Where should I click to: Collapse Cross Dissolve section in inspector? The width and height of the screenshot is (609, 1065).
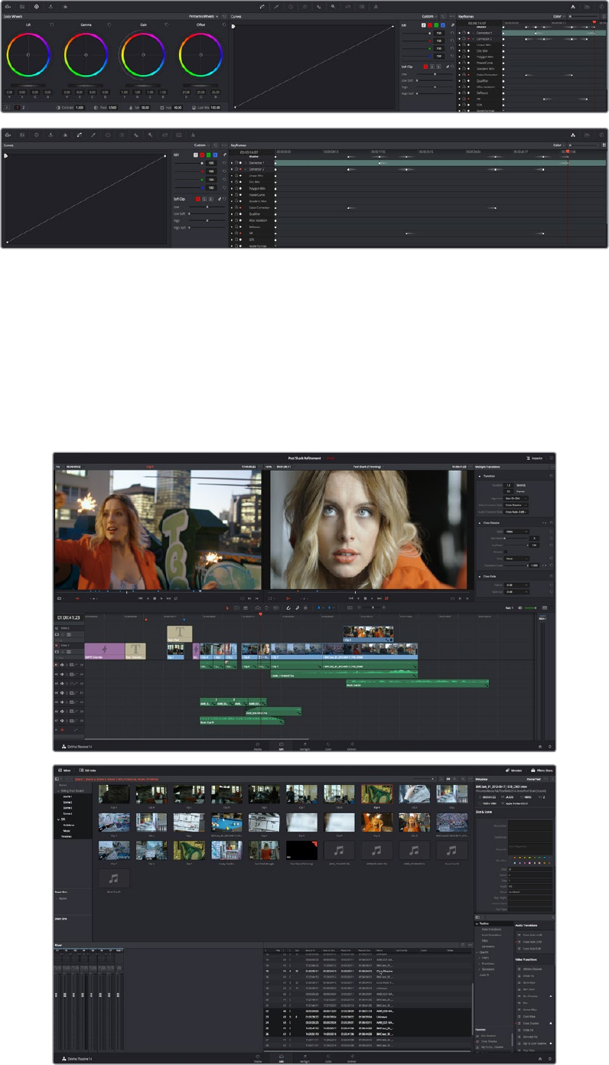[479, 523]
